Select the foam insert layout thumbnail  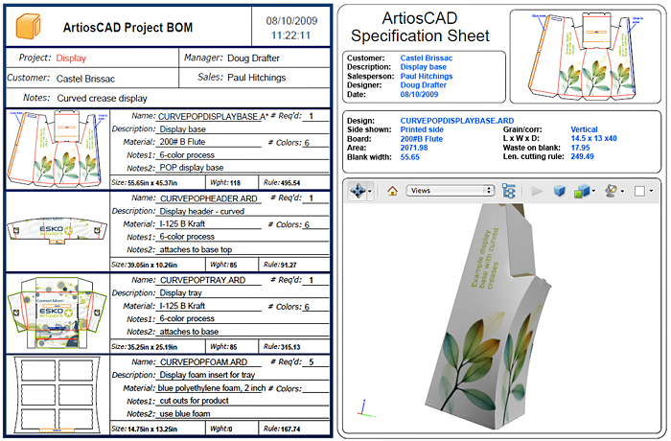point(56,394)
